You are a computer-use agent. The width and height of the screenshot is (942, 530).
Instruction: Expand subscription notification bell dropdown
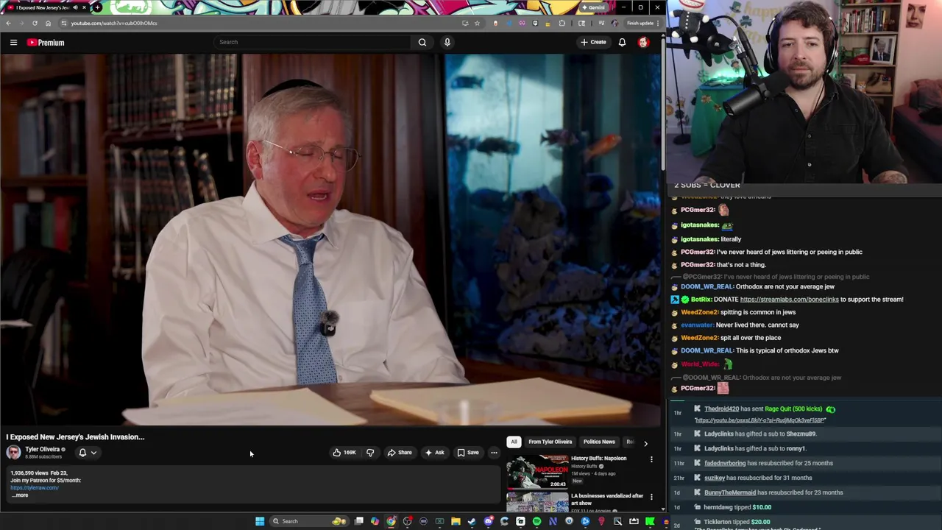pyautogui.click(x=87, y=453)
